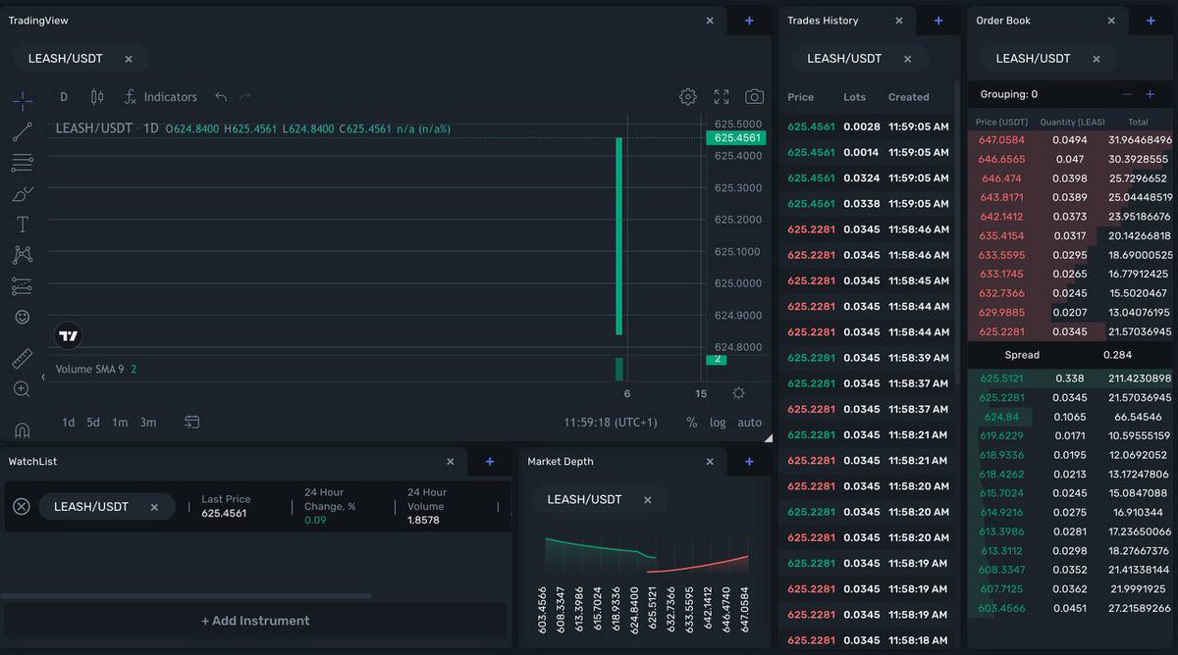Redo the last chart action
Viewport: 1178px width, 655px height.
pos(245,97)
